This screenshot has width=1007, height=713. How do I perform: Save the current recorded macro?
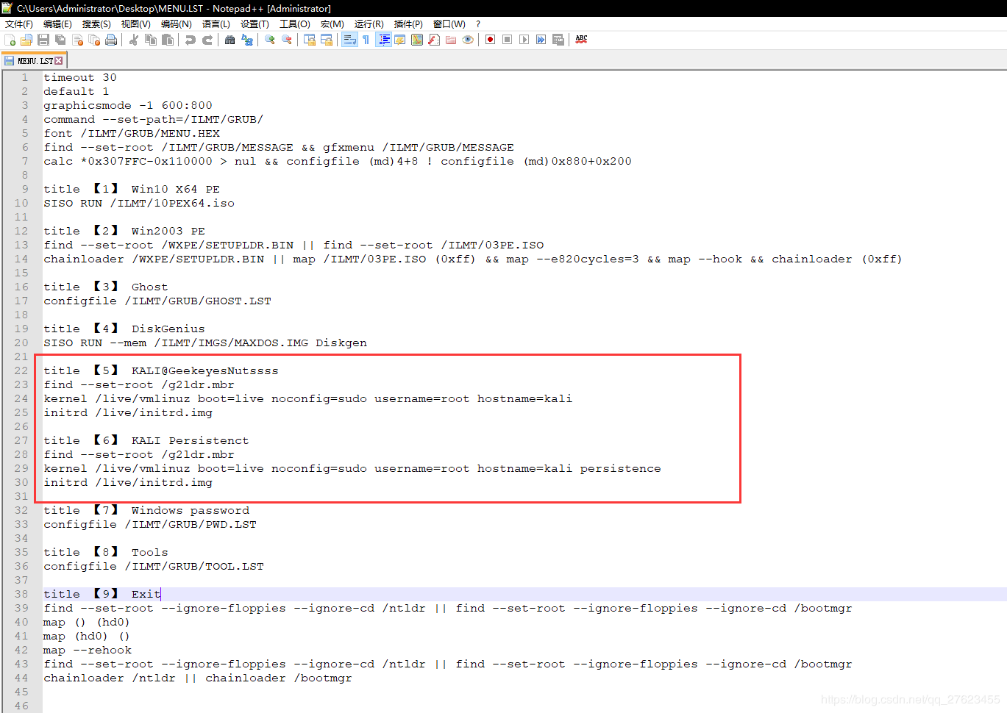tap(558, 40)
